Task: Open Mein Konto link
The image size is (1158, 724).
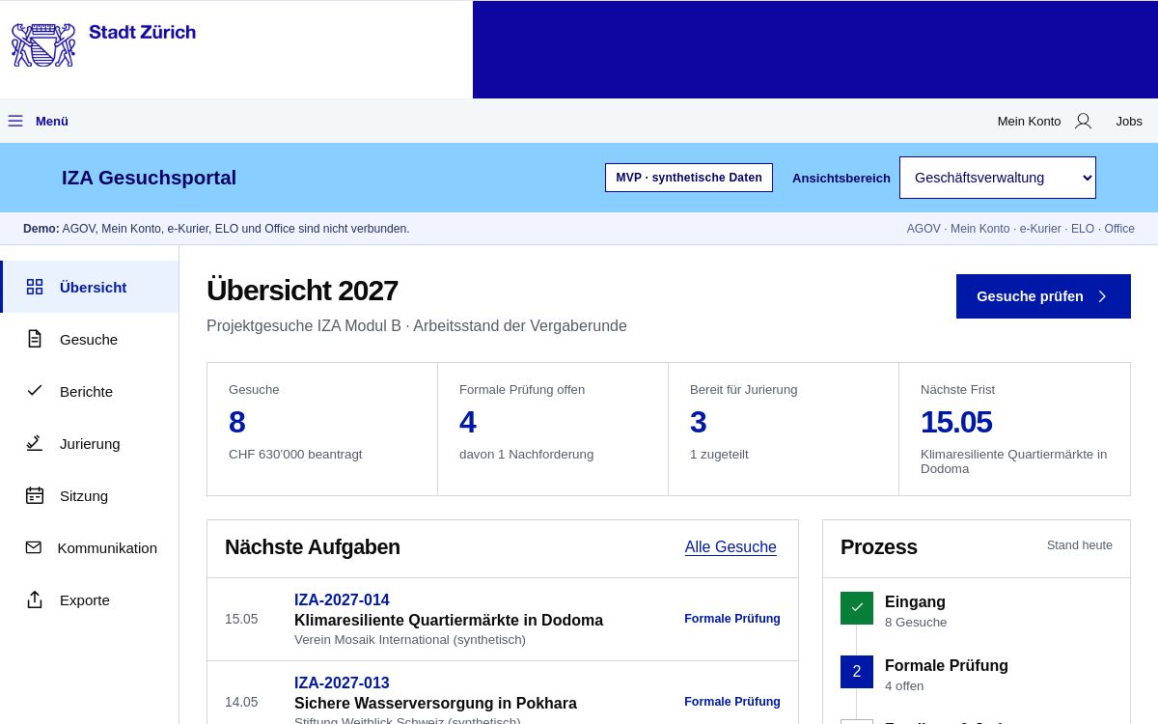Action: tap(1029, 121)
